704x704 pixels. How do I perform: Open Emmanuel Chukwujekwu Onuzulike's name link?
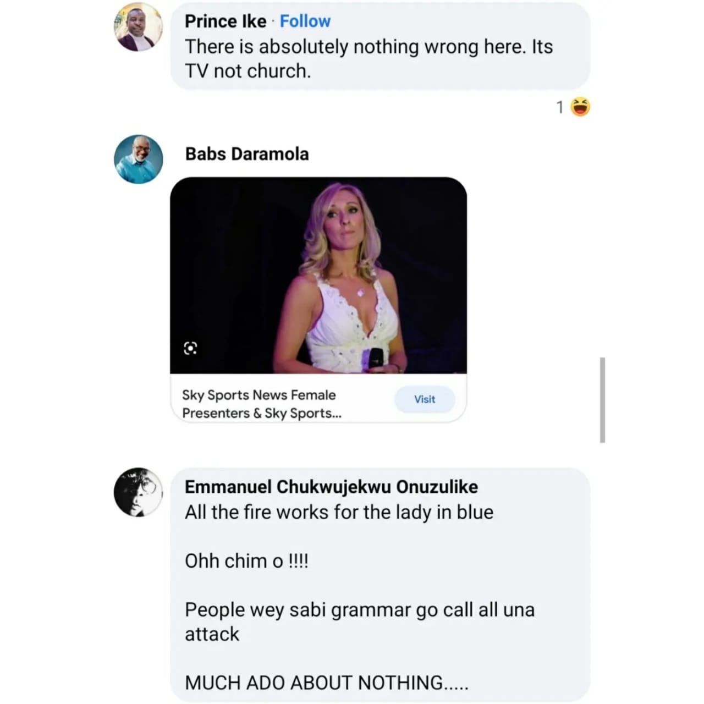[x=331, y=487]
